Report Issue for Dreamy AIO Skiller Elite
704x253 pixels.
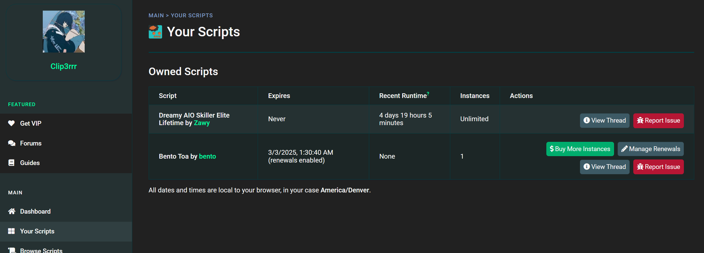tap(658, 121)
